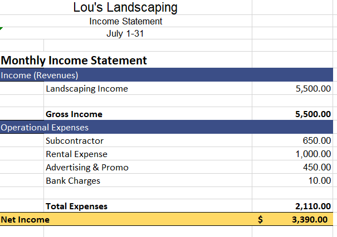This screenshot has width=337, height=237.
Task: Click the Subcontractor expense label
Action: point(75,141)
